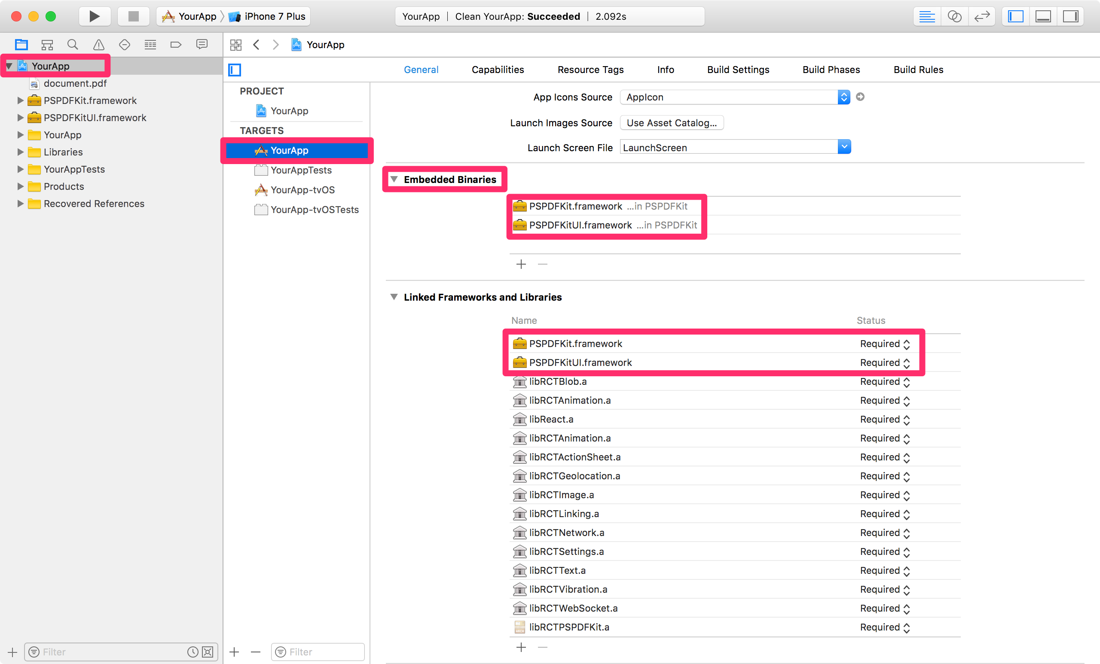Open the App Icons Source dropdown
The width and height of the screenshot is (1100, 664).
click(x=843, y=97)
